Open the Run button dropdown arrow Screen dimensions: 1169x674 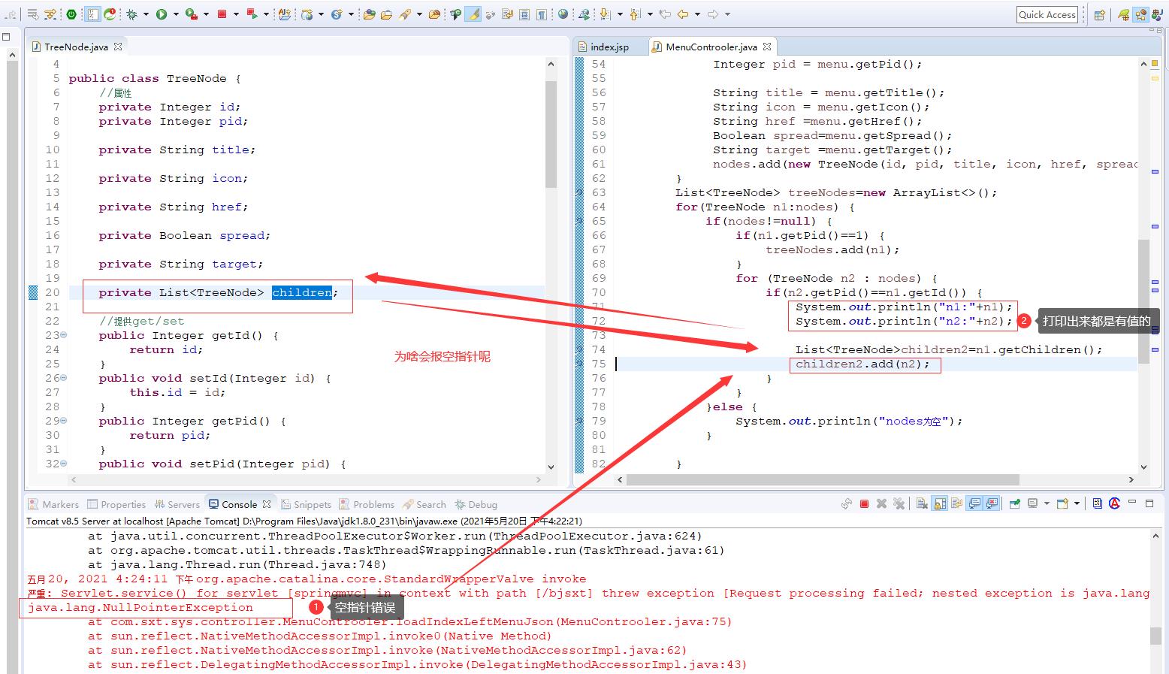176,14
